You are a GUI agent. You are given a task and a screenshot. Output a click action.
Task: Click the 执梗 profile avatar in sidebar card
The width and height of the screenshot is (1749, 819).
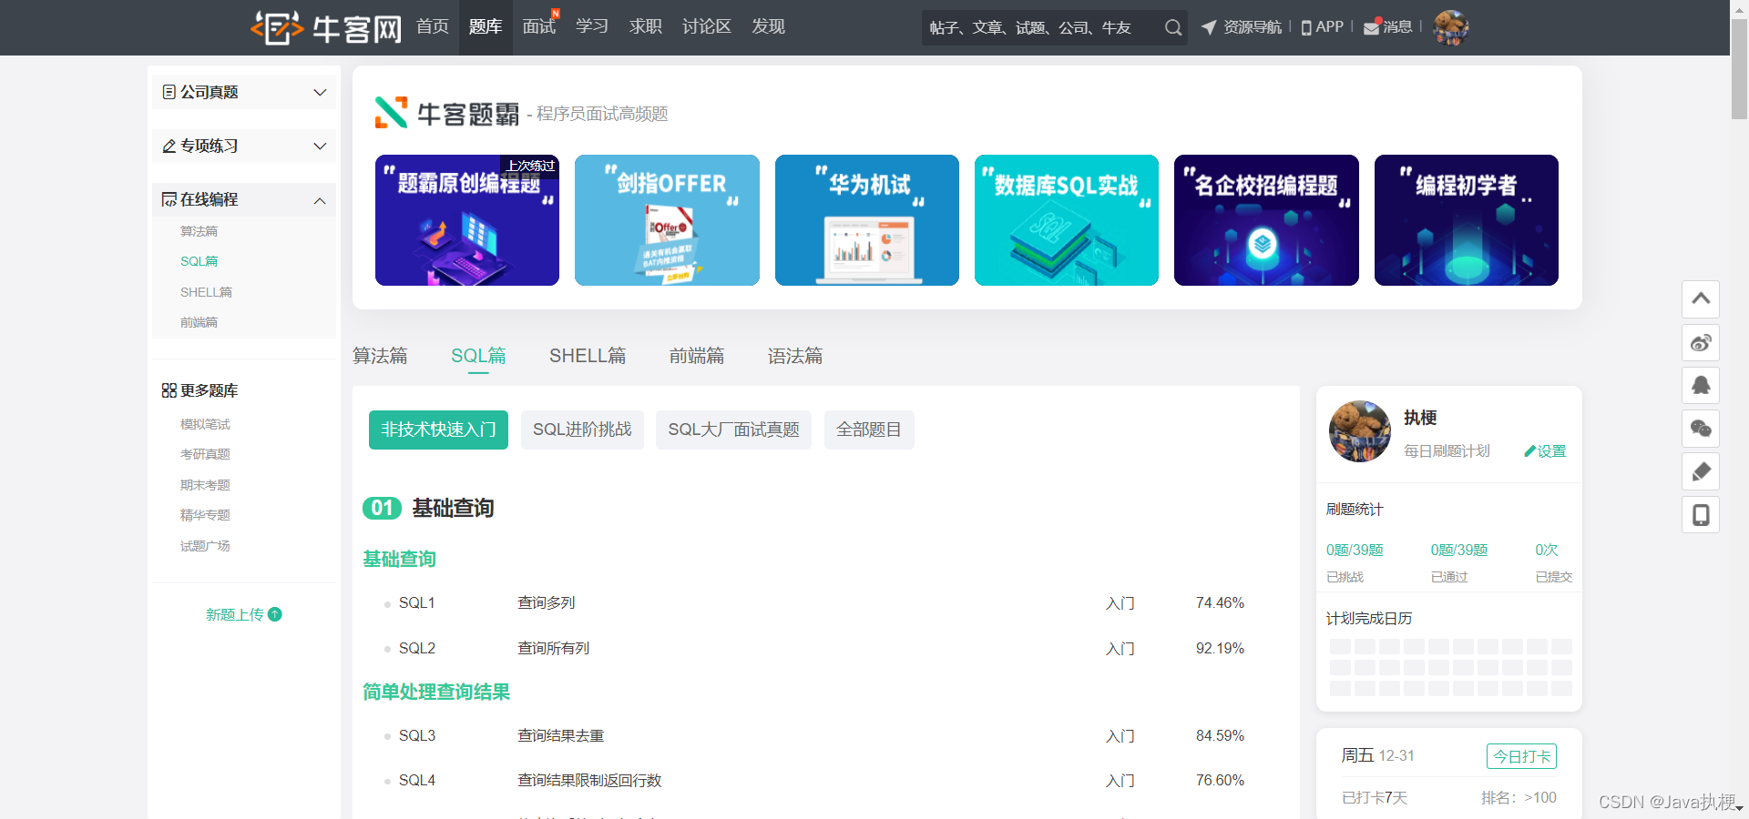[x=1360, y=431]
